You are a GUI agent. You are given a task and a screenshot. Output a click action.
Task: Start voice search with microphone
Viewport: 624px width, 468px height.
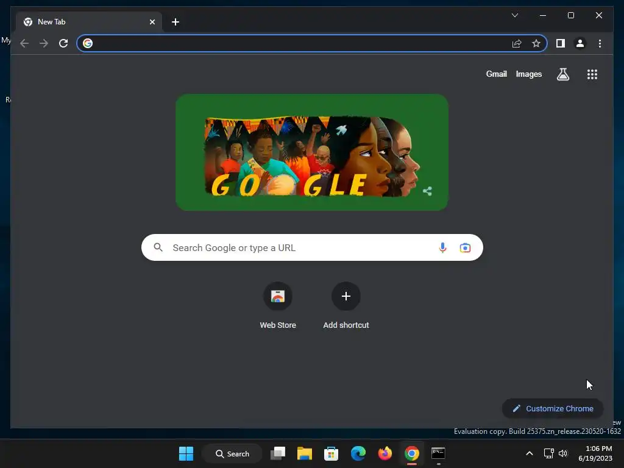pyautogui.click(x=442, y=247)
